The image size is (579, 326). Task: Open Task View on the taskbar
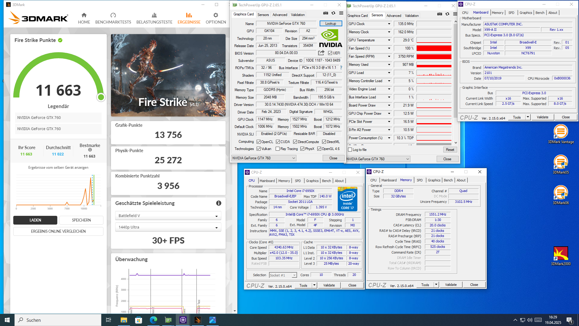coord(109,320)
